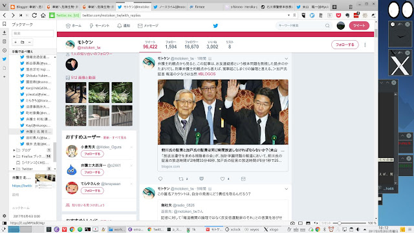Collapse the Twitter bookmark folder

coord(14,169)
